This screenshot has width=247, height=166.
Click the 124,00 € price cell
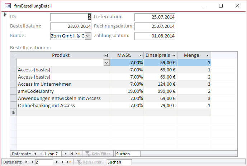click(161, 84)
